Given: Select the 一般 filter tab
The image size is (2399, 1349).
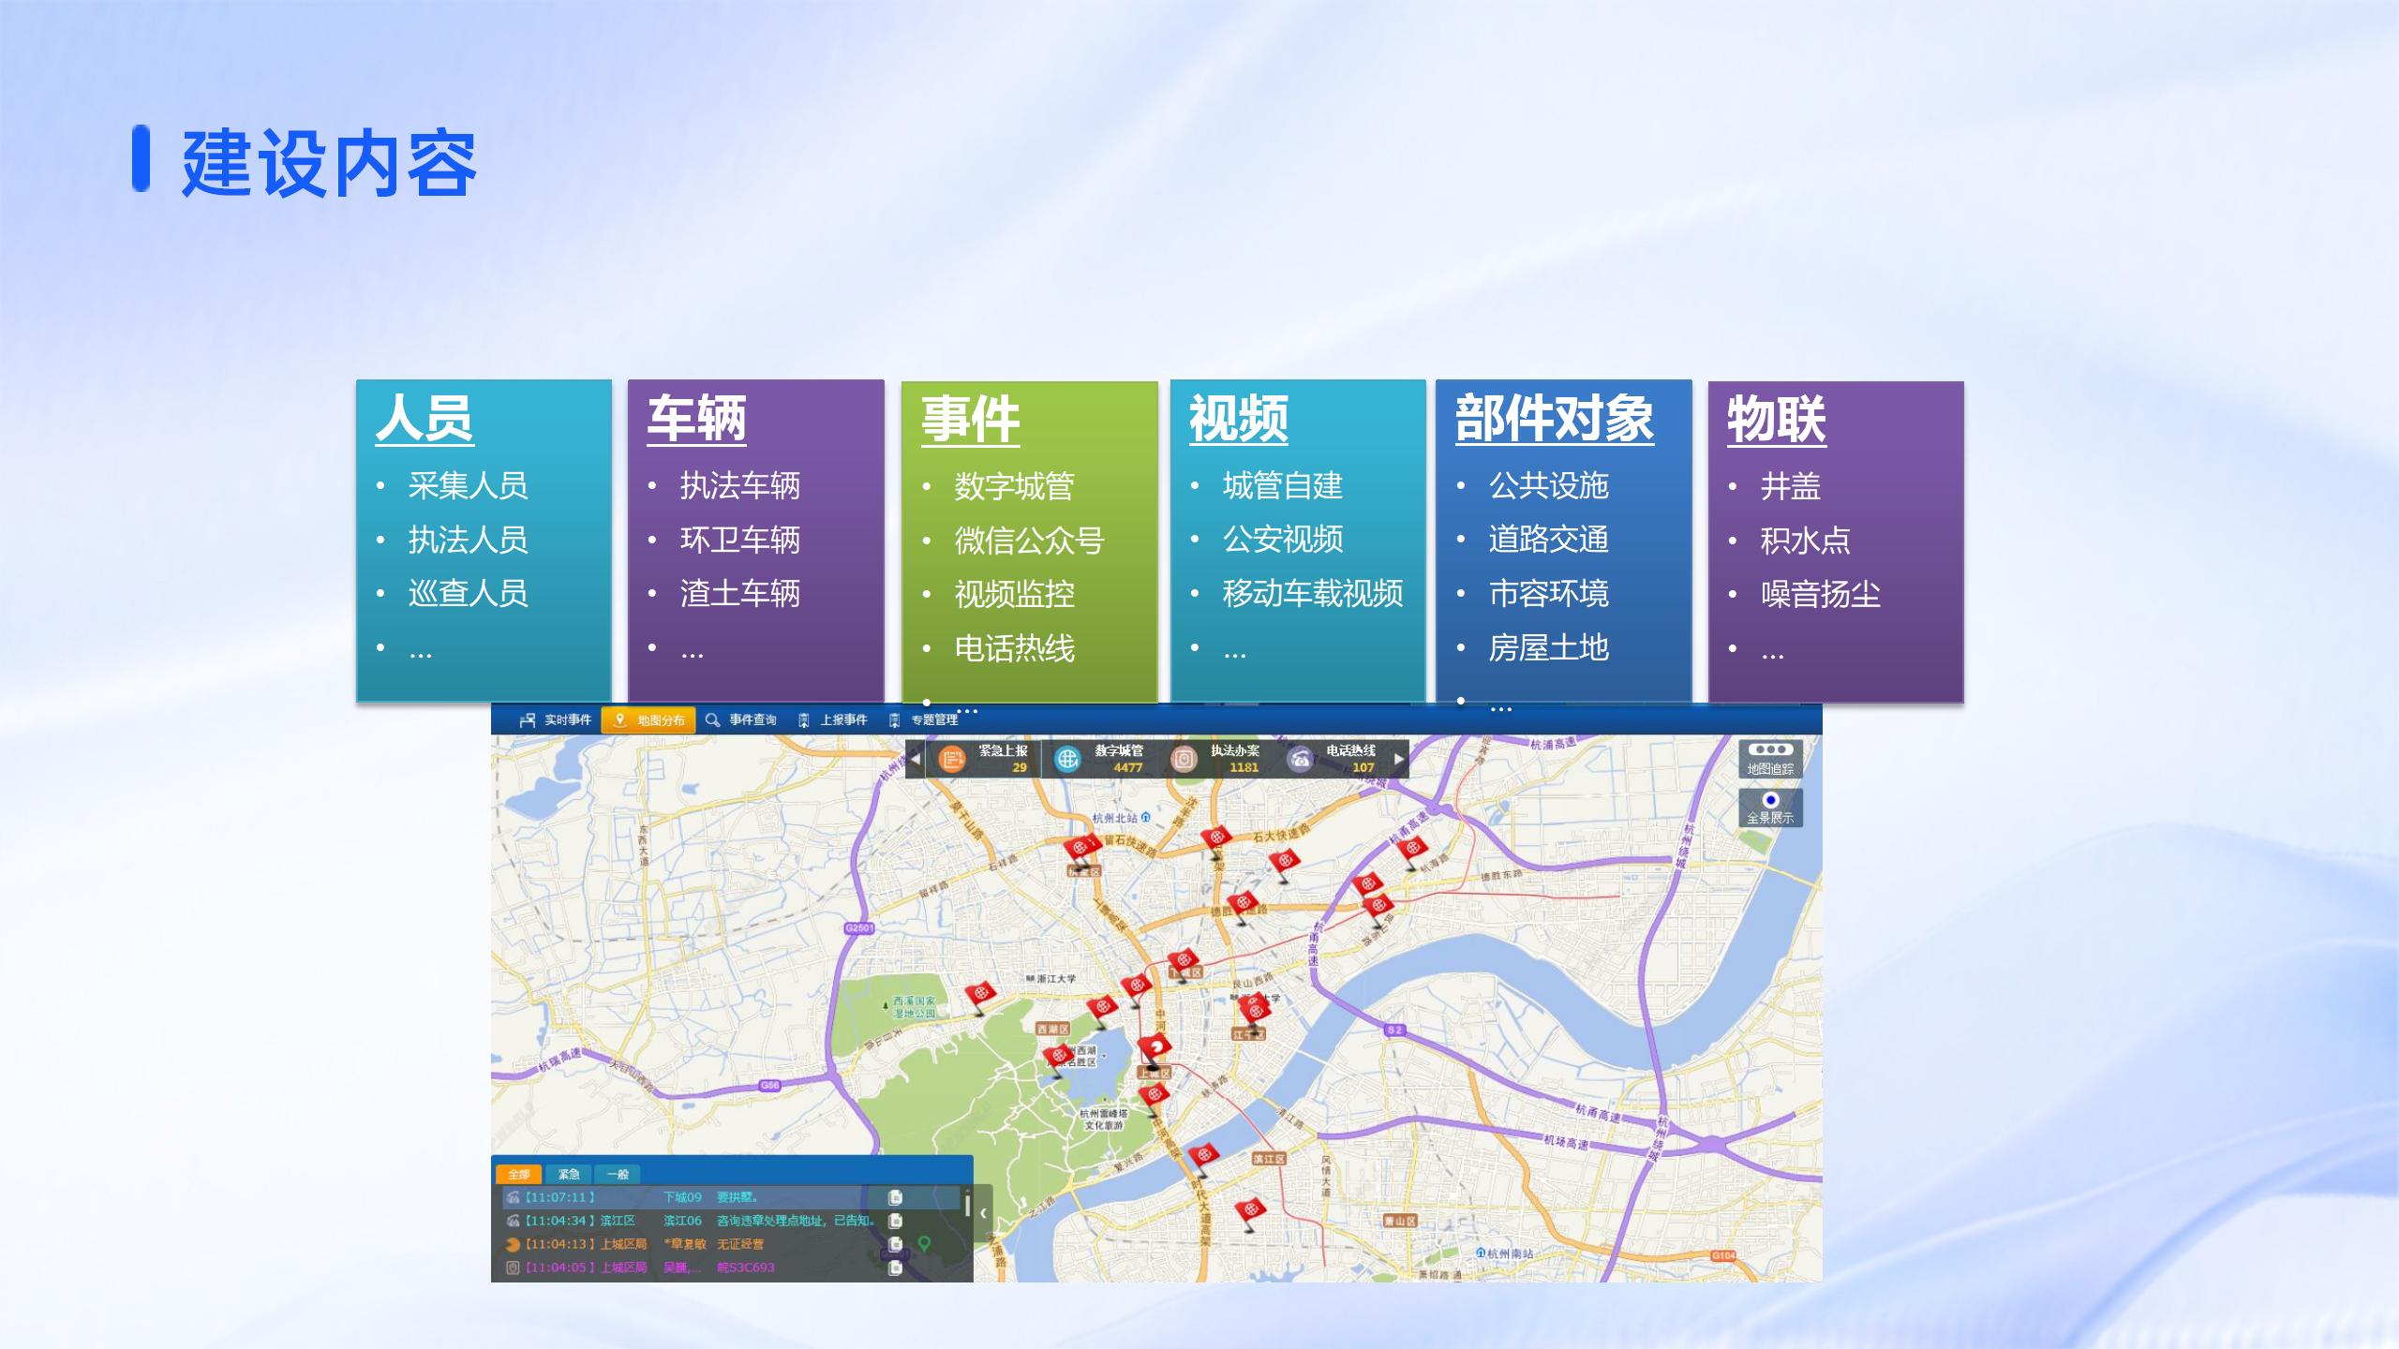Looking at the screenshot, I should coord(617,1174).
